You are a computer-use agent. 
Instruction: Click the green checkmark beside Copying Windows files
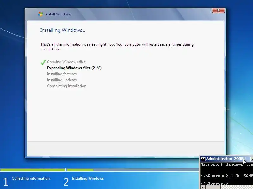(x=43, y=62)
